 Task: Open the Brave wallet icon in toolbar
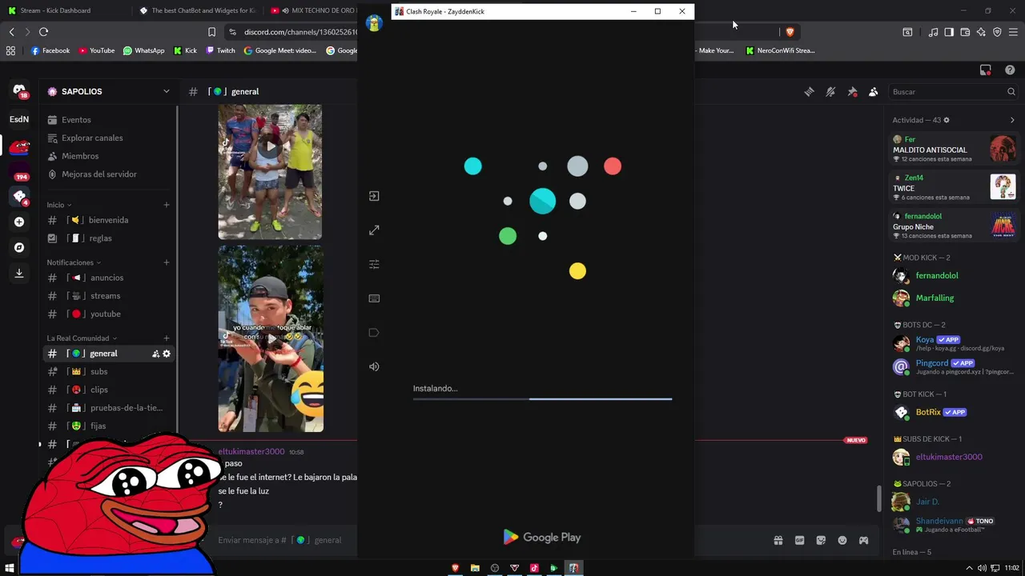coord(965,32)
